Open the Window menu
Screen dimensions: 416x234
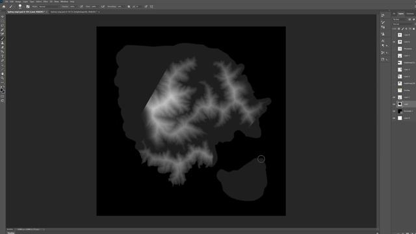[x=64, y=1]
